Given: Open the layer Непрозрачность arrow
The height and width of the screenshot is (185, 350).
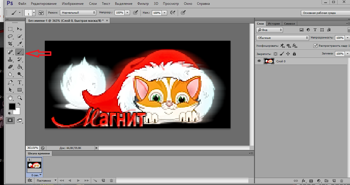Looking at the screenshot, I should click(348, 38).
